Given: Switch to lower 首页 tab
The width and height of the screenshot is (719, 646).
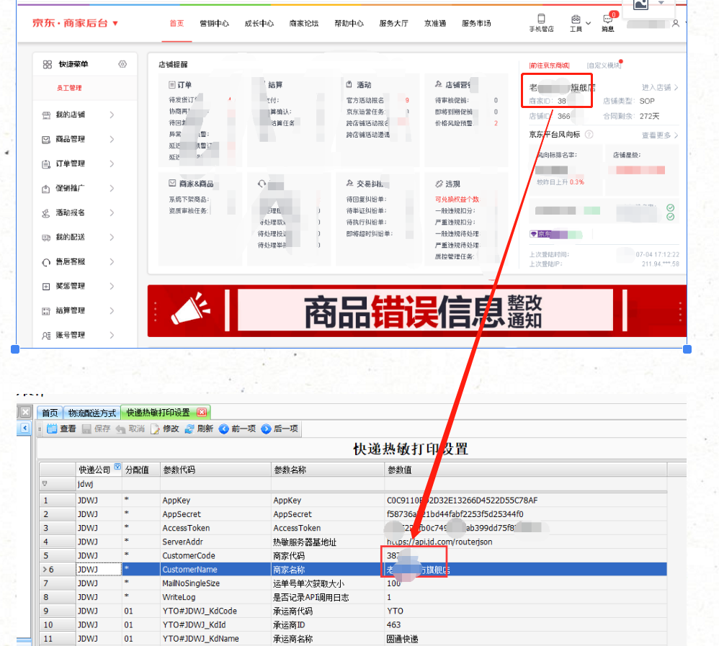Looking at the screenshot, I should tap(50, 413).
